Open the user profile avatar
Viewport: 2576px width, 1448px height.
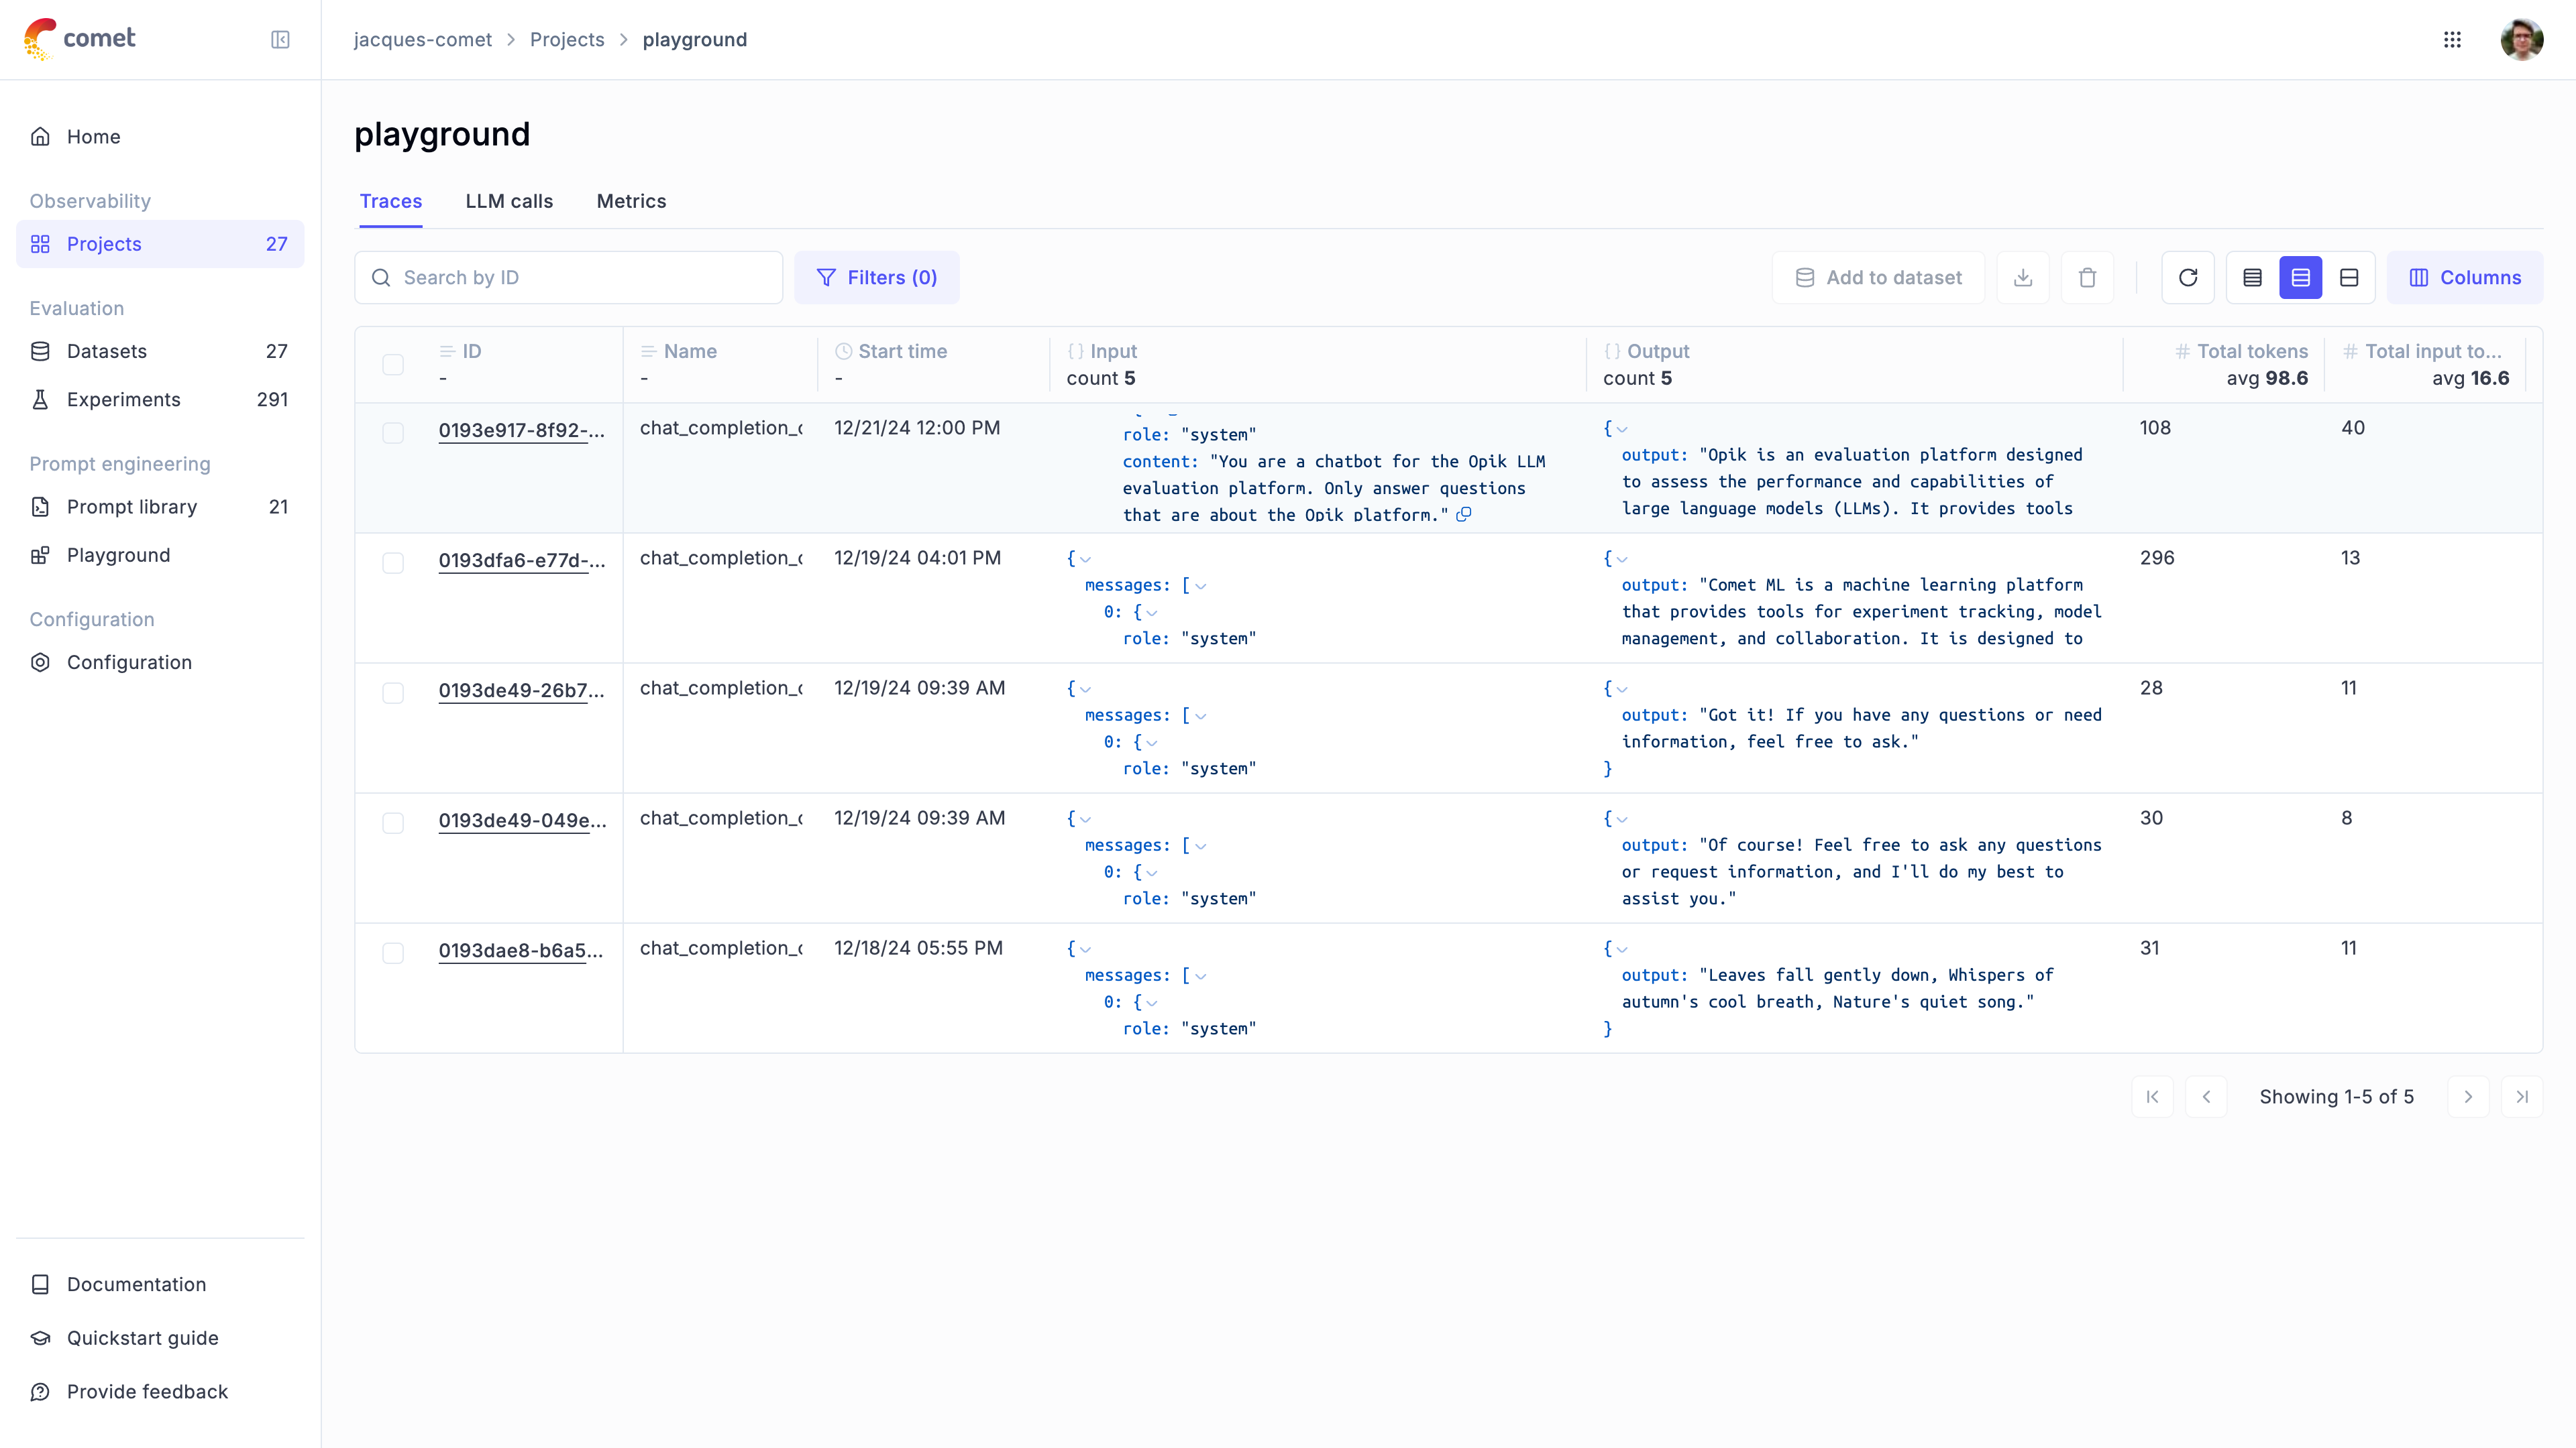point(2521,40)
